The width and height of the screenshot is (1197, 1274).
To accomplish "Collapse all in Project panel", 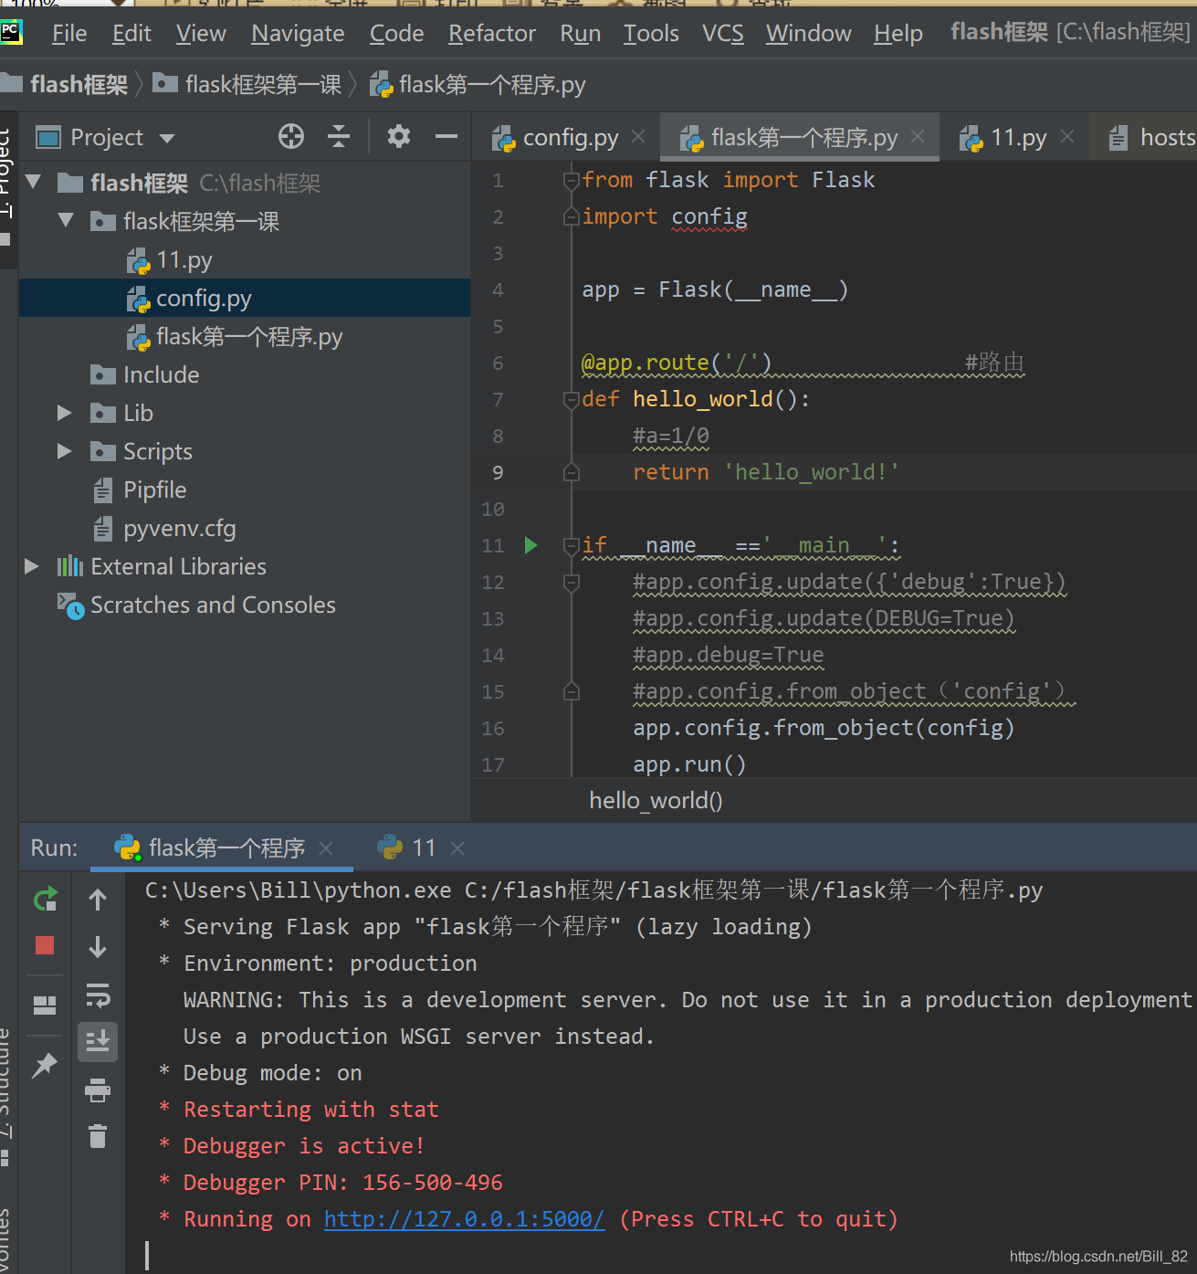I will tap(339, 137).
